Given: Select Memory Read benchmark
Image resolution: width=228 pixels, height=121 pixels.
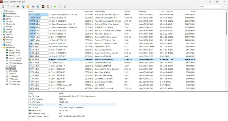Looking at the screenshot, I should tap(14, 50).
